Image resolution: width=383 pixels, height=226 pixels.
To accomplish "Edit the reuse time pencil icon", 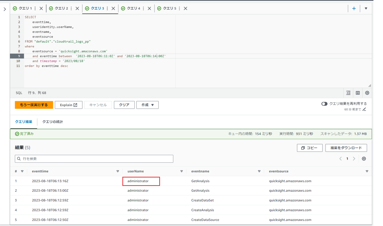I will coord(364,109).
